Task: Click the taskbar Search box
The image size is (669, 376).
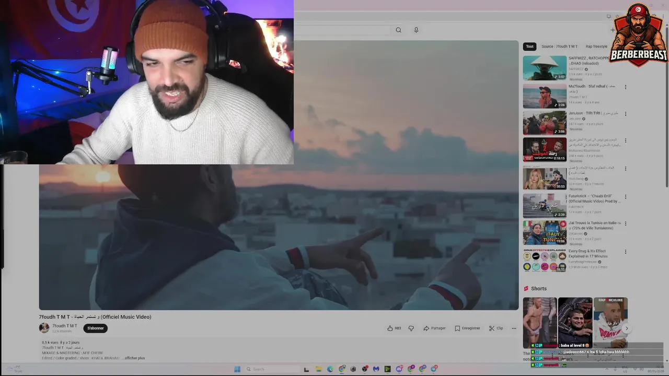Action: (271, 369)
